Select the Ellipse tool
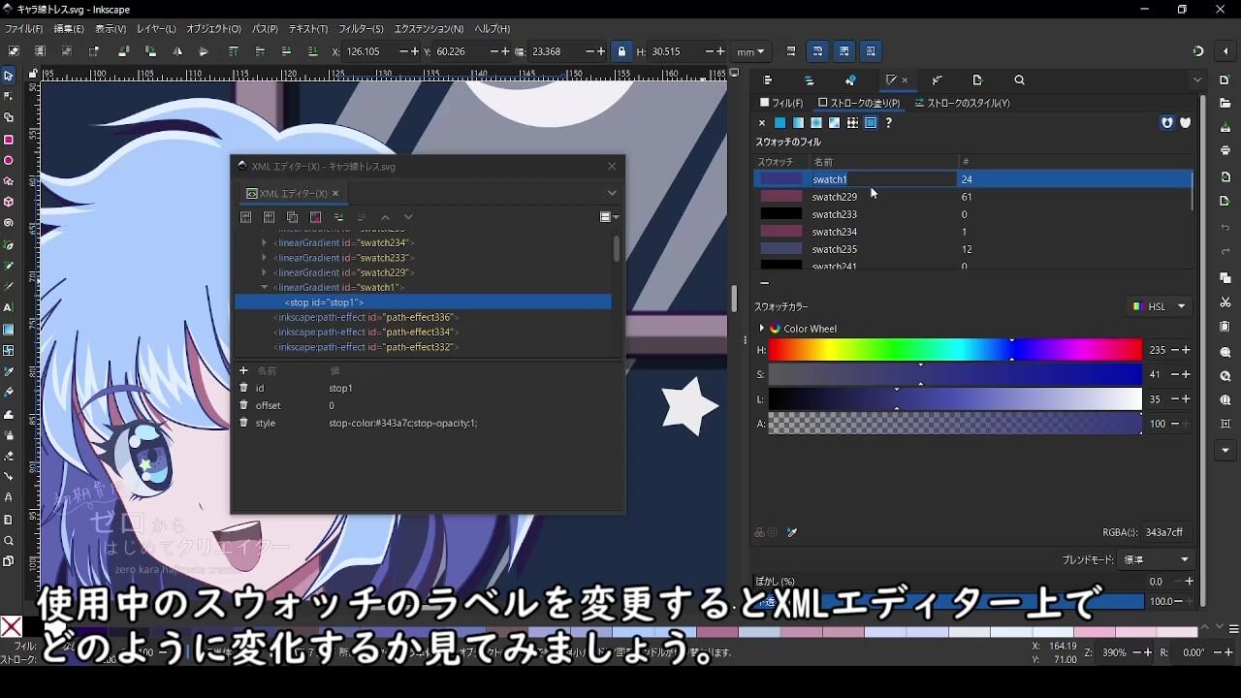Screen dimensions: 1241x698 (x=9, y=161)
